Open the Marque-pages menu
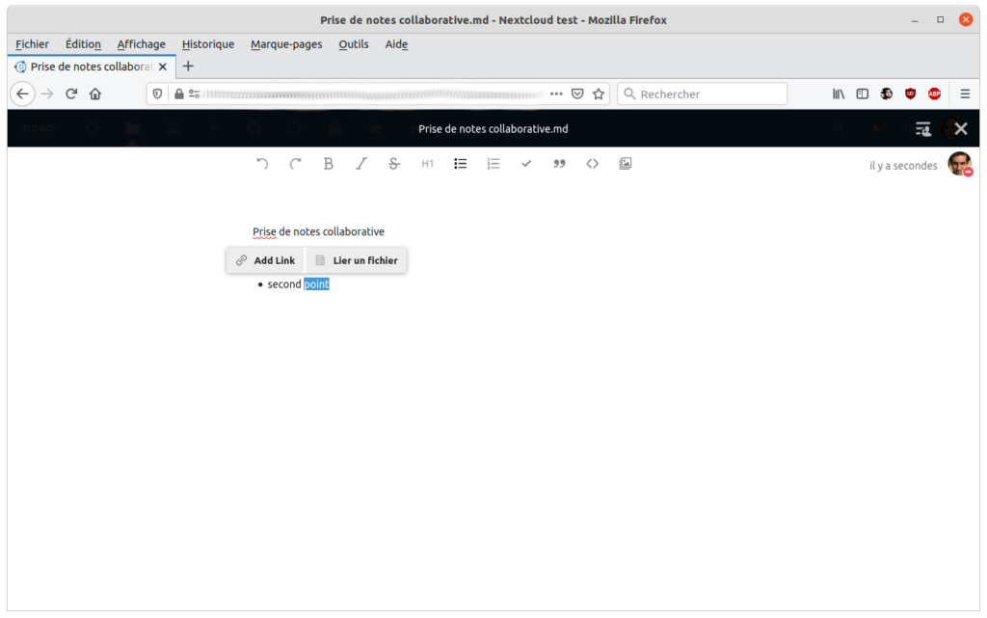This screenshot has width=987, height=618. 286,44
